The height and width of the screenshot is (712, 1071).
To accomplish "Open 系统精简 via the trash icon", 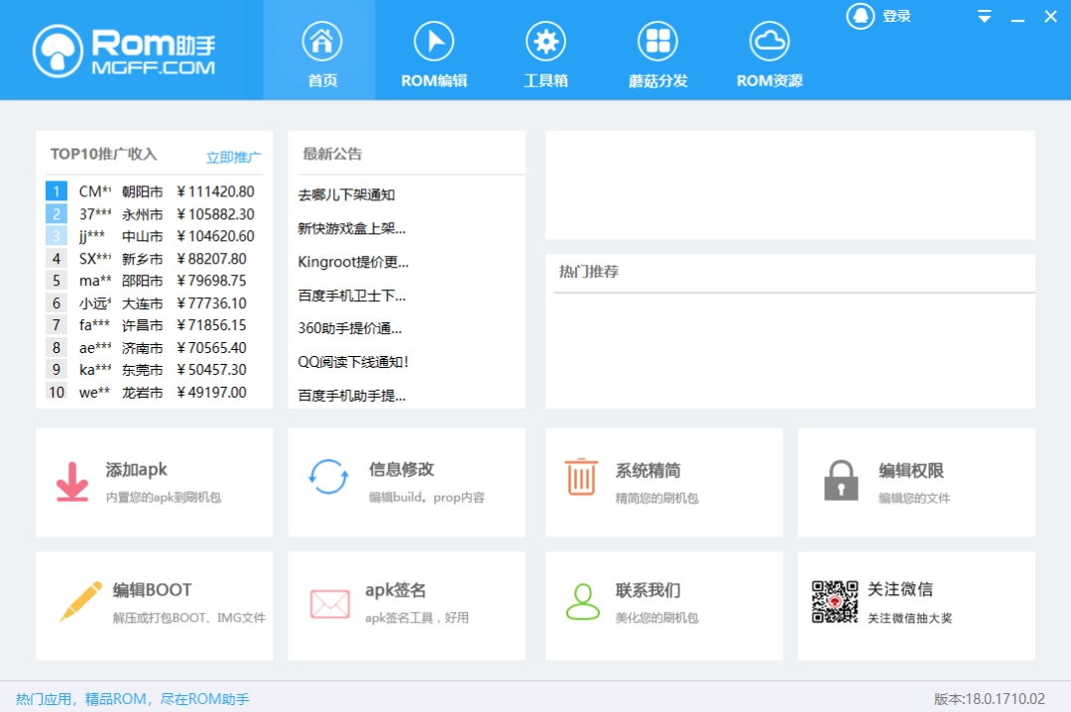I will (x=581, y=475).
